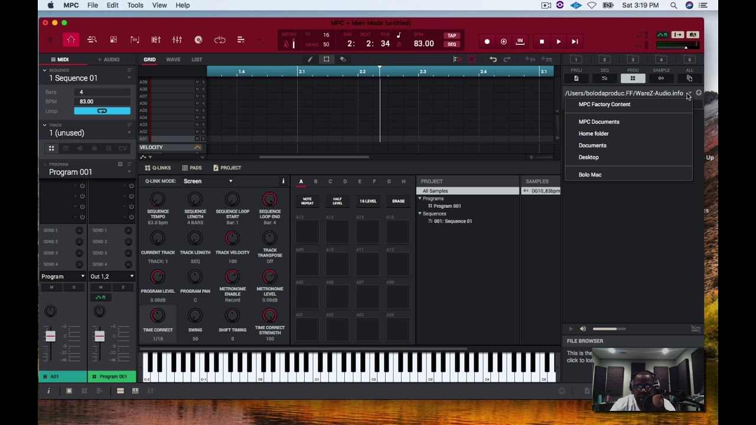Switch to the Pad Mixer grid icon
Screen dimensions: 756x425
coord(113,40)
